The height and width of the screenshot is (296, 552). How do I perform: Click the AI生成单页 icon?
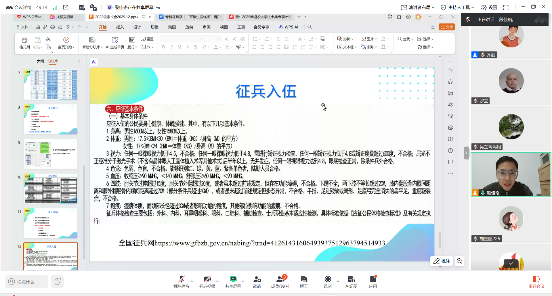115,40
